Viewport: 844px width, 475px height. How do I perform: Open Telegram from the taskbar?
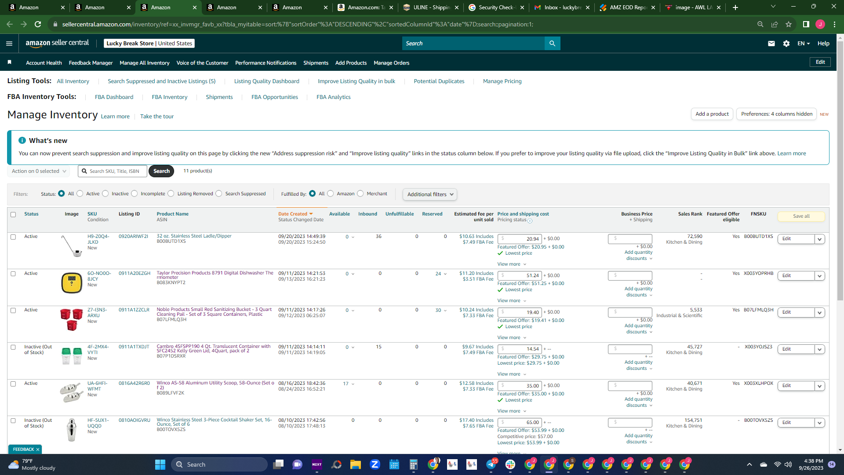pos(491,464)
